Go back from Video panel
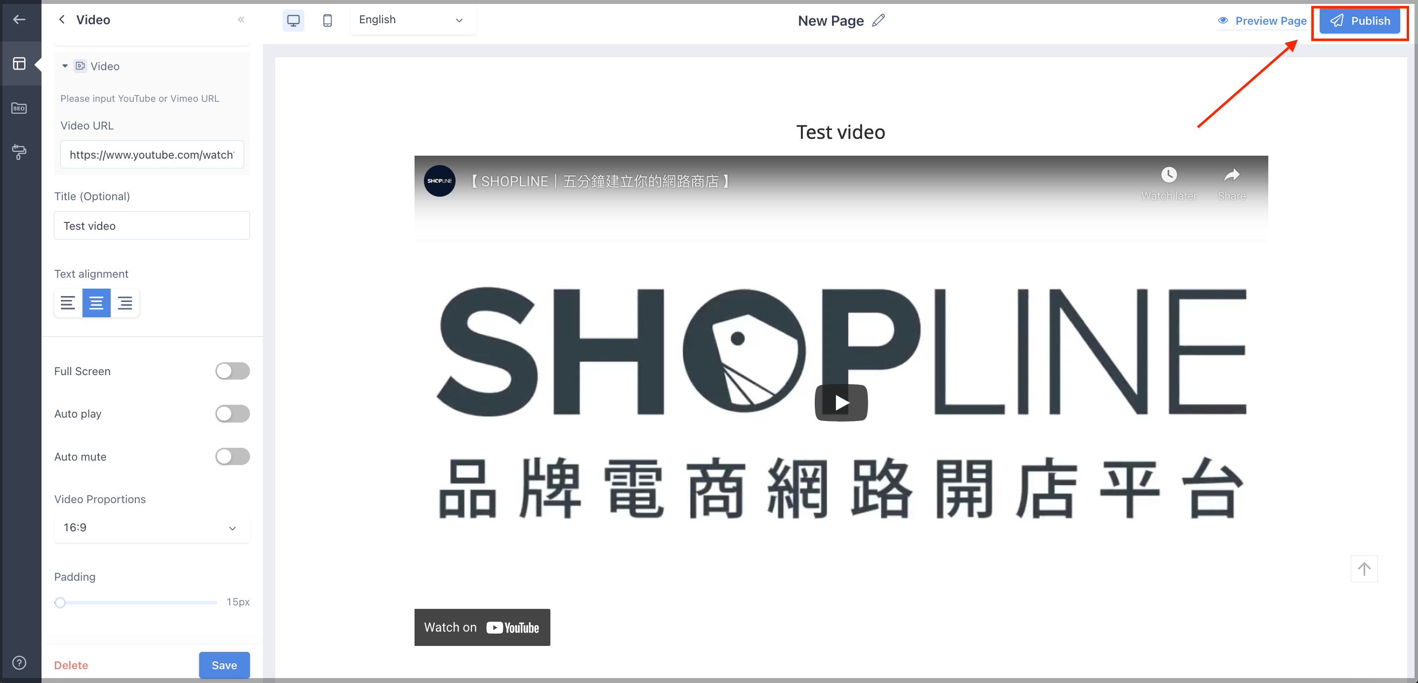Screen dimensions: 1418x683 coord(62,20)
